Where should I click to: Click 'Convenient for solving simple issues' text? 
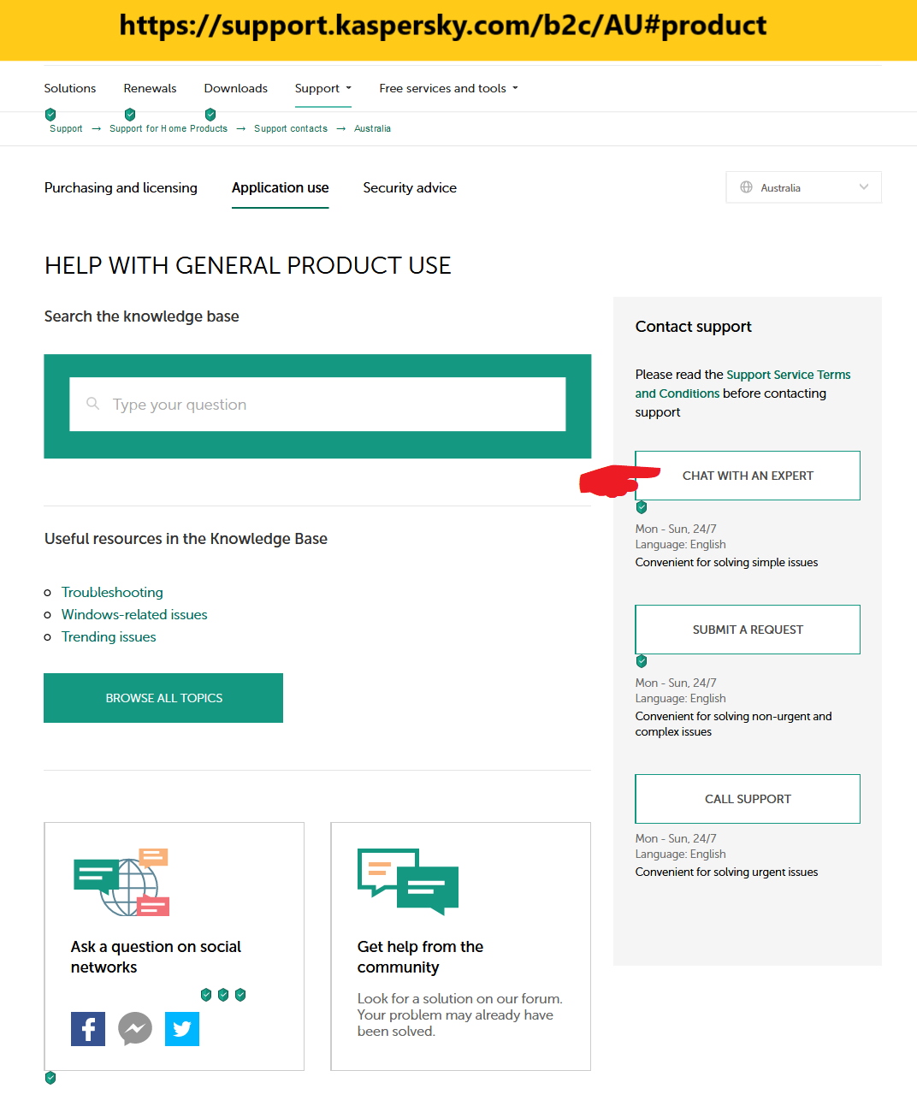pos(726,562)
